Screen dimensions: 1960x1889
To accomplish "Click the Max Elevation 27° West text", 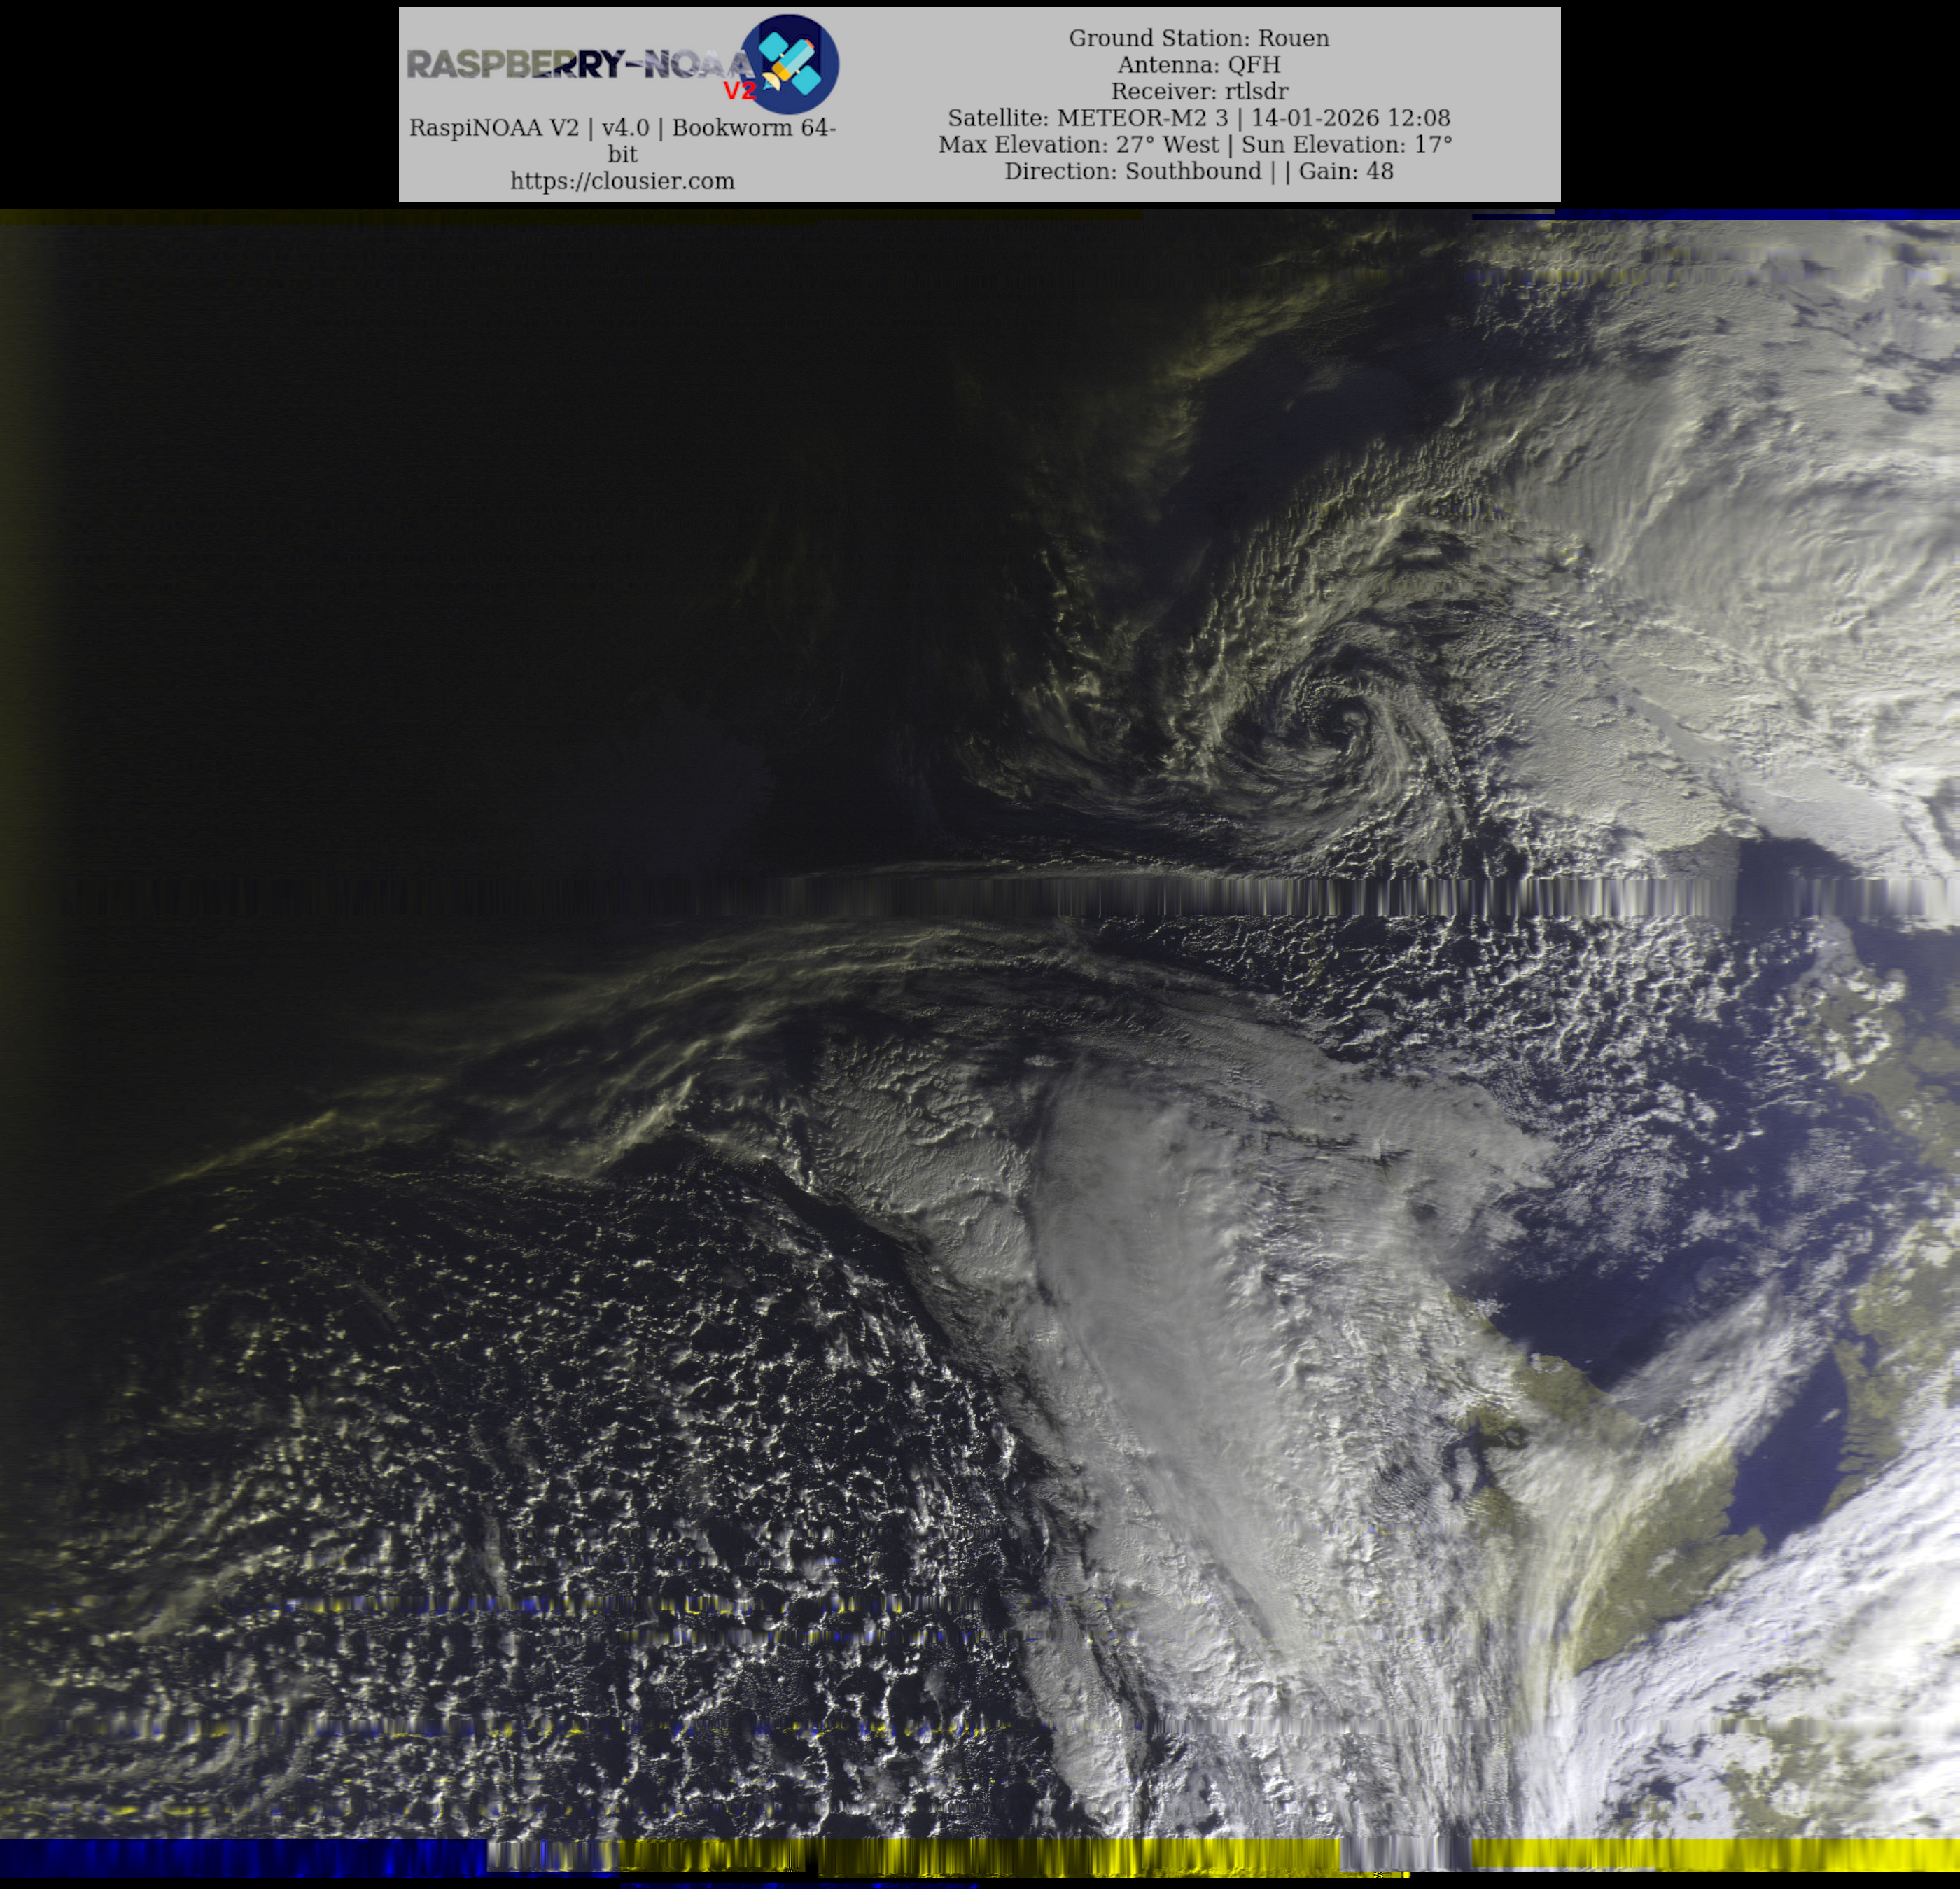I will coord(1078,144).
